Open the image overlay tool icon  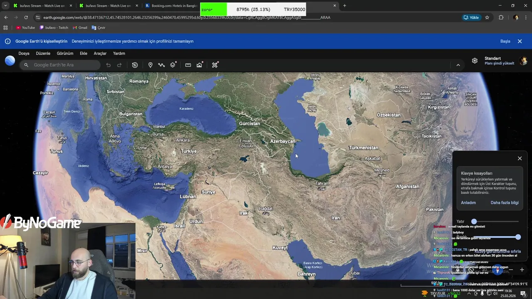tap(199, 65)
